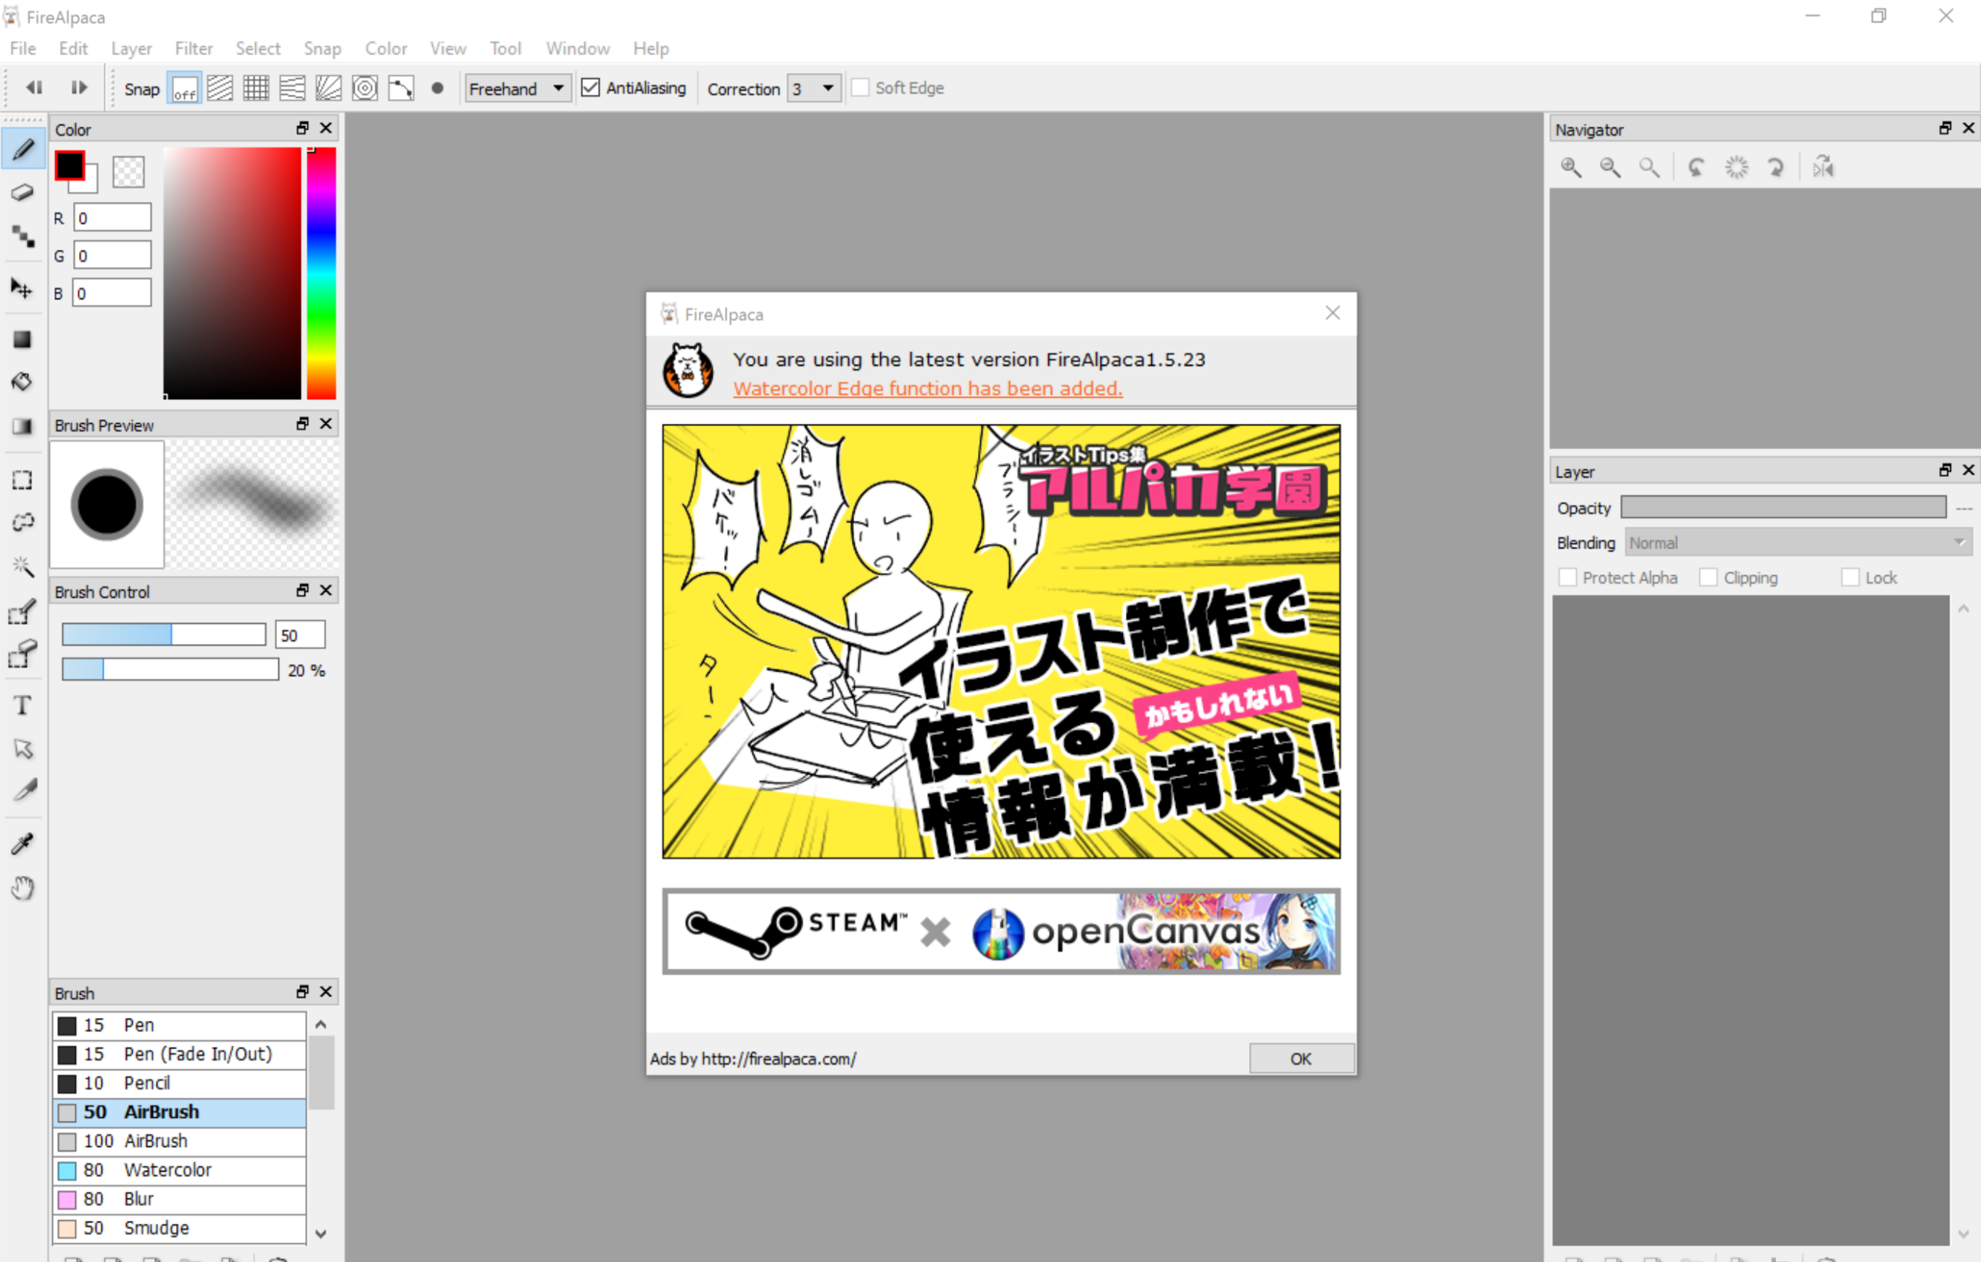The image size is (1981, 1262).
Task: Select the Gradient tool
Action: (x=23, y=425)
